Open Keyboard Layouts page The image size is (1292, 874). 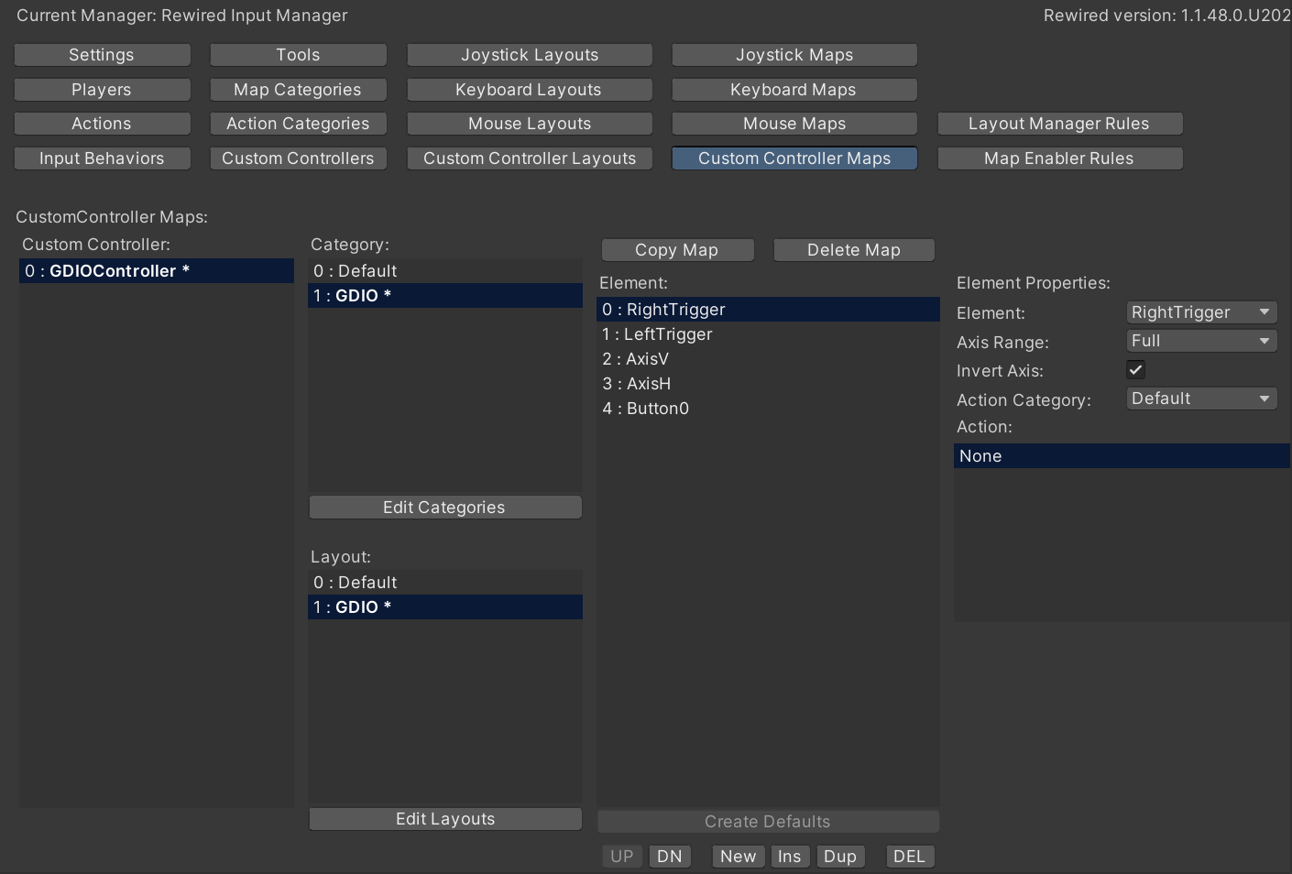pyautogui.click(x=530, y=90)
